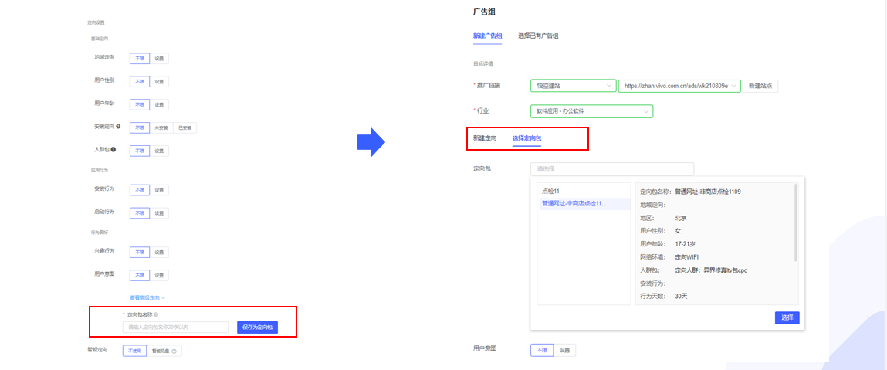Click the big blue arrow between panels
The width and height of the screenshot is (887, 370).
(371, 141)
